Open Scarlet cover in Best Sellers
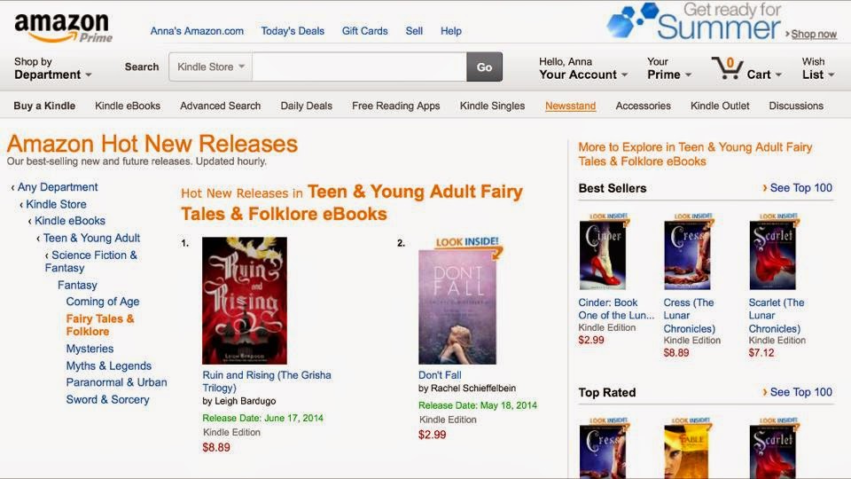 tap(772, 254)
